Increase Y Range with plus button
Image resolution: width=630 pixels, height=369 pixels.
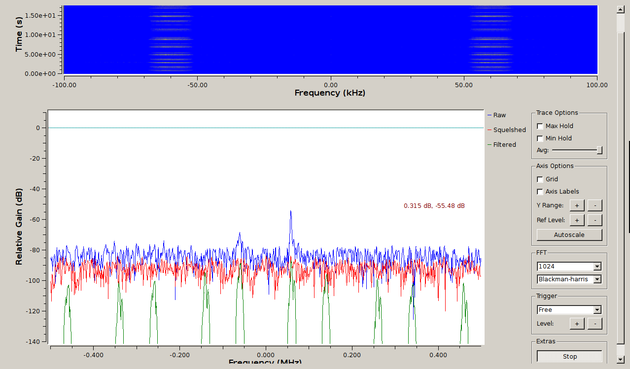(x=577, y=205)
